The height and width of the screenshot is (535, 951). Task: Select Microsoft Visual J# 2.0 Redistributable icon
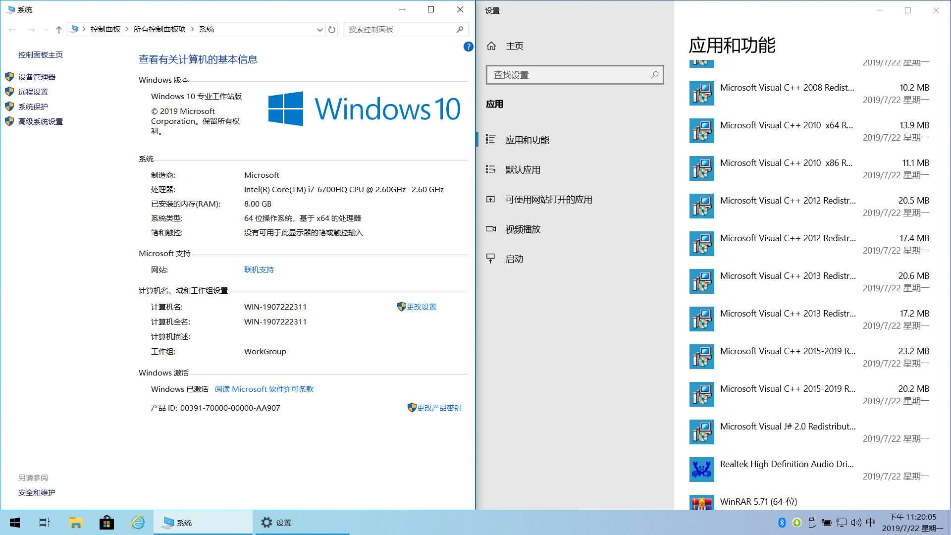coord(702,432)
